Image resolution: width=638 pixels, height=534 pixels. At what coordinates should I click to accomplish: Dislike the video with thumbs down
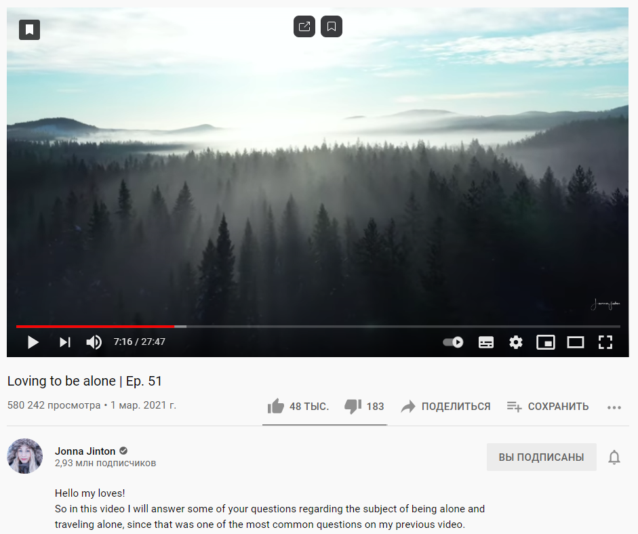click(364, 407)
